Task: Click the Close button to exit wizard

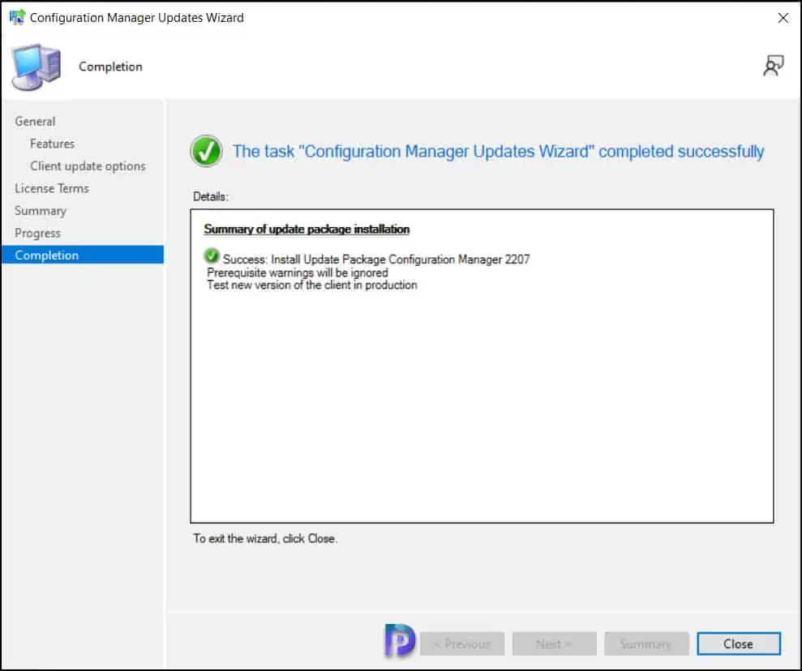Action: [x=739, y=643]
